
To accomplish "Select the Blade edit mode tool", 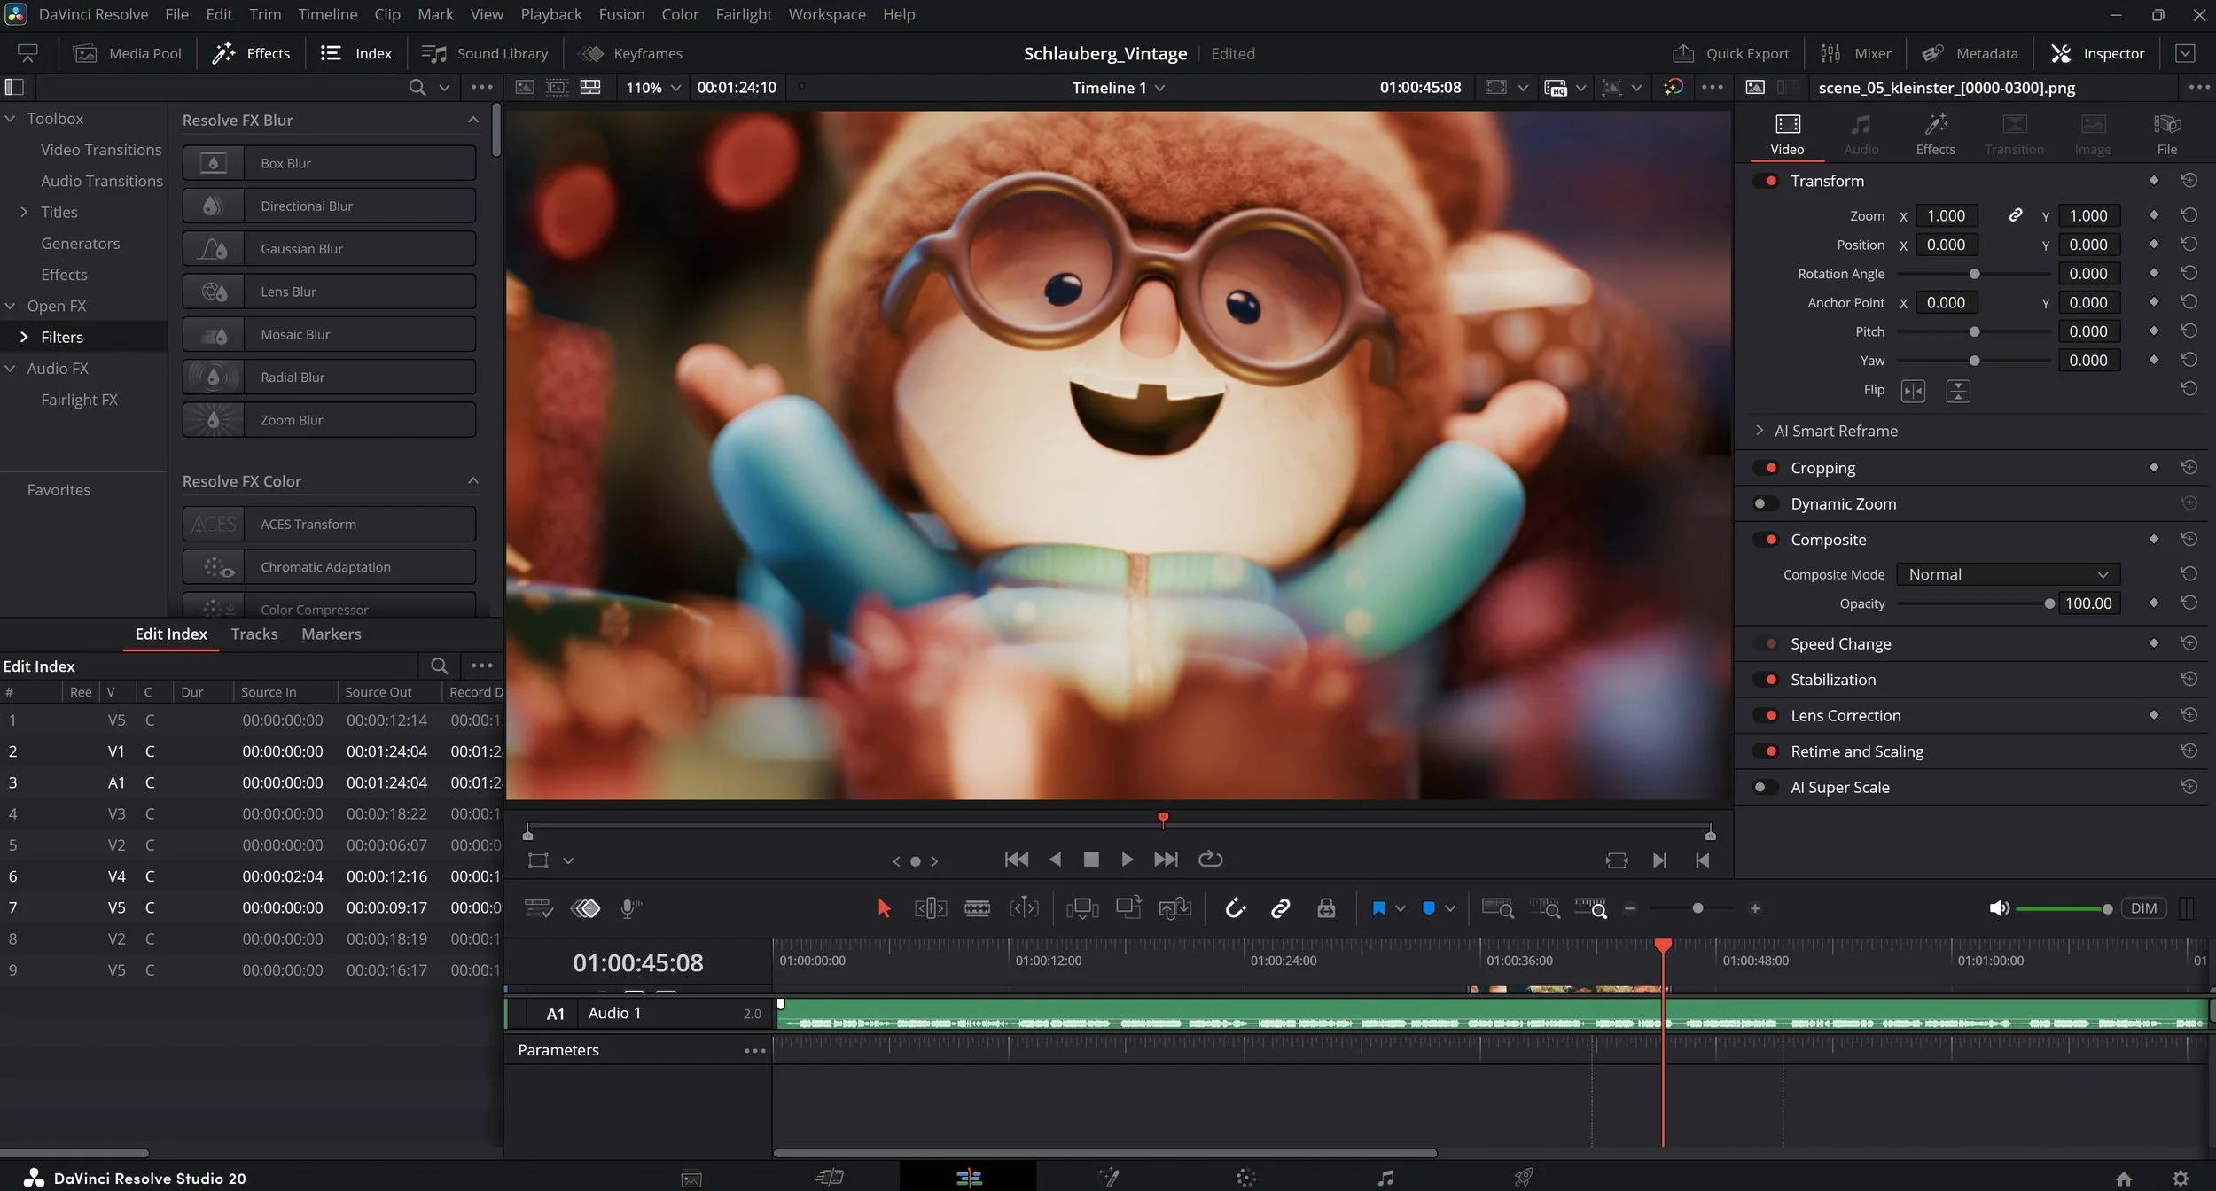I will coord(977,908).
